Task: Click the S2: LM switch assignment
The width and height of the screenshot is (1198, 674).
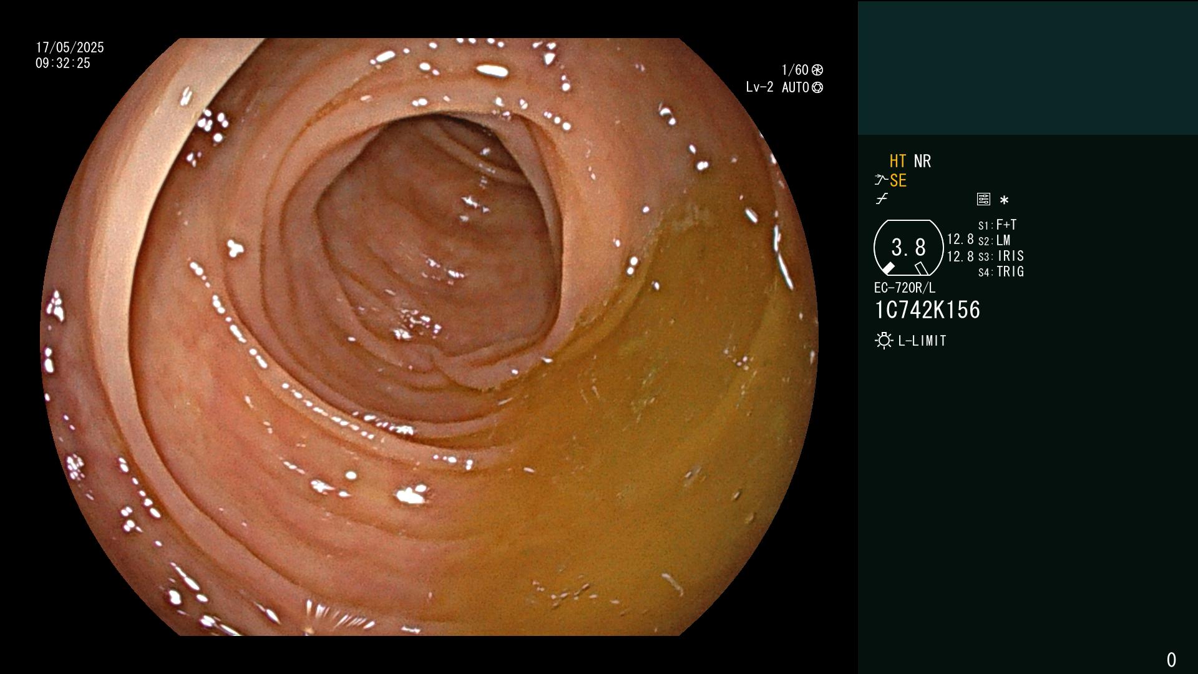Action: [994, 240]
